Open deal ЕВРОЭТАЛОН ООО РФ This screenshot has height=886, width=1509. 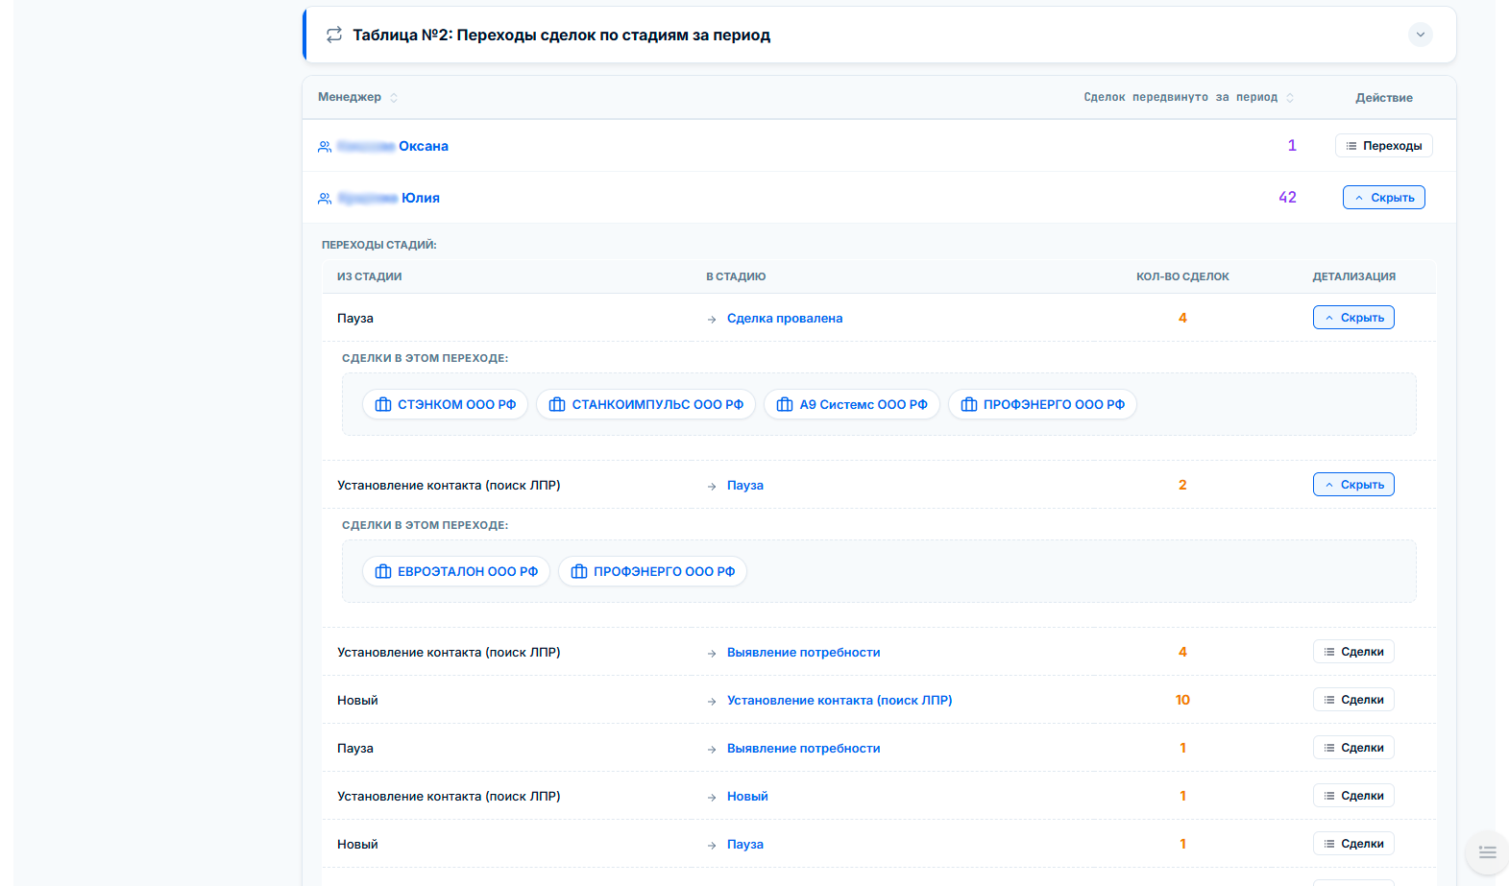[x=455, y=571]
